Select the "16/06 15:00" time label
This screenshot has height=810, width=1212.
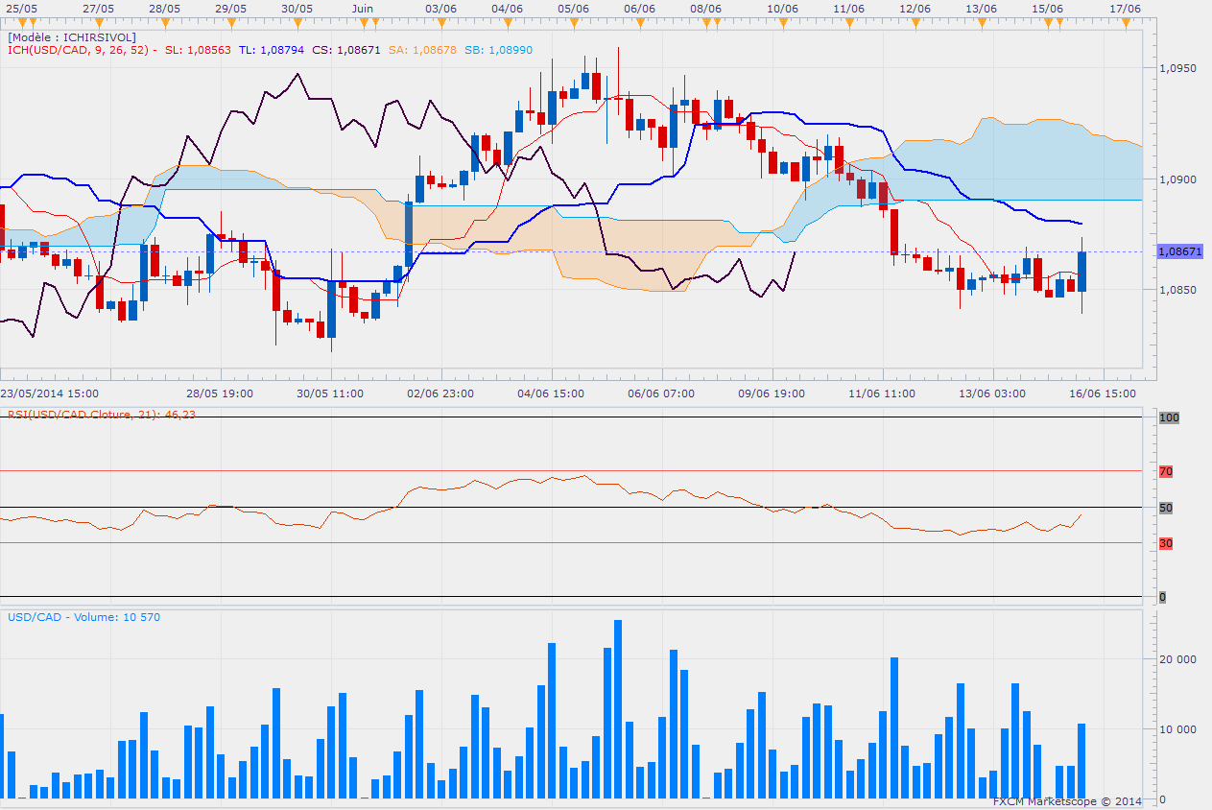1104,393
